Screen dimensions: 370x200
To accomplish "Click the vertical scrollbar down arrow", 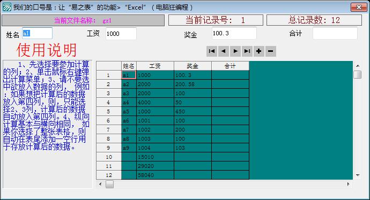I will click(x=358, y=175).
